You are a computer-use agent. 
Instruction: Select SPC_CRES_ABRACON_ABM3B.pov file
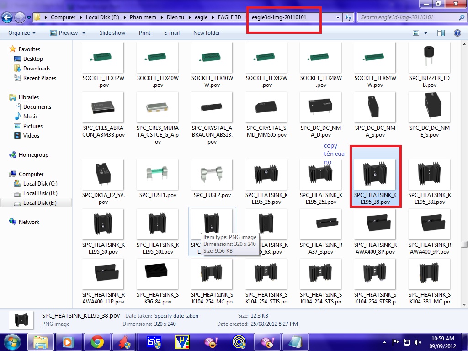(x=103, y=115)
